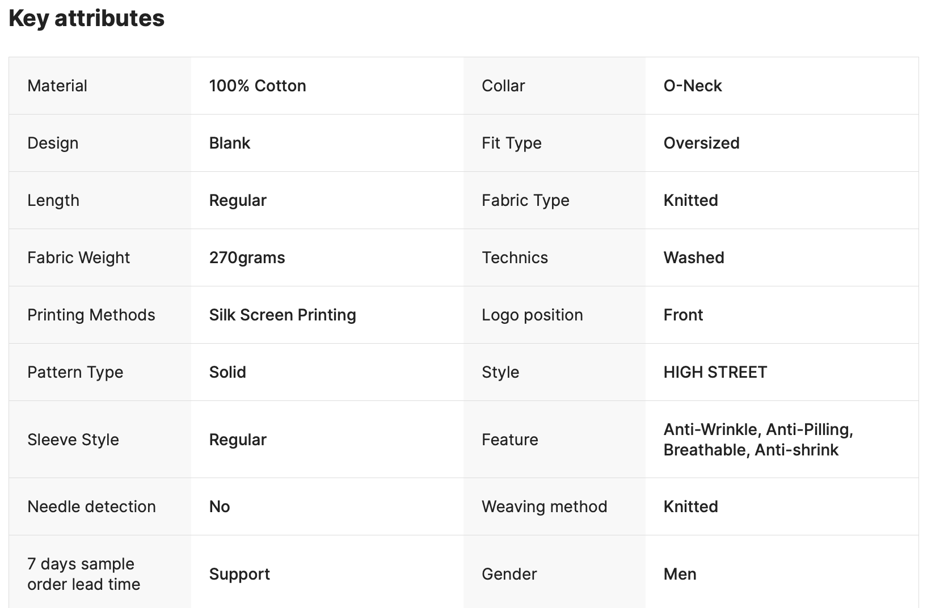Click the "No" needle detection value
The image size is (927, 608).
[x=220, y=506]
